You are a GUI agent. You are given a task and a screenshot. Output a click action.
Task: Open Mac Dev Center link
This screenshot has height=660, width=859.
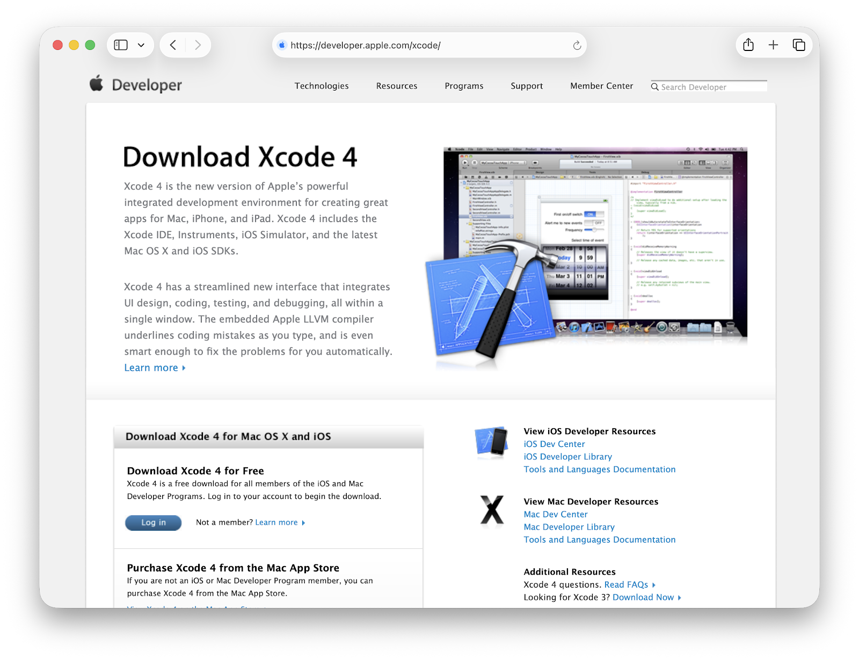[x=556, y=514]
